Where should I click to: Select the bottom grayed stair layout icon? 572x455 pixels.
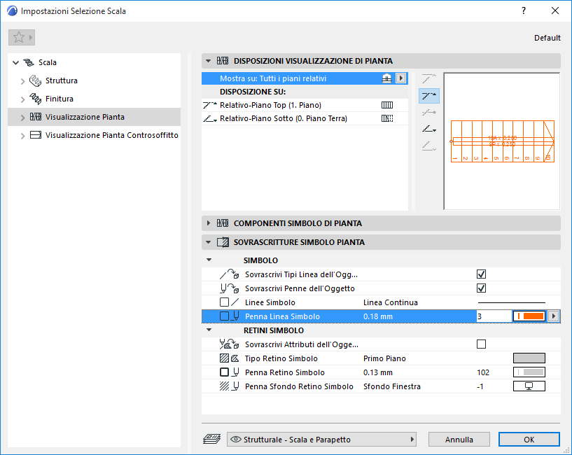(x=429, y=146)
